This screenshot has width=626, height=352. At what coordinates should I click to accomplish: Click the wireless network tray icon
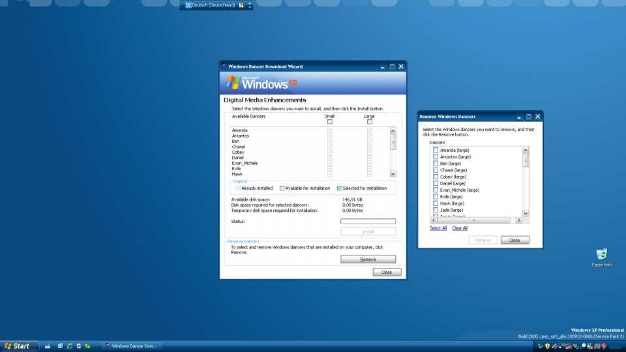(x=561, y=346)
